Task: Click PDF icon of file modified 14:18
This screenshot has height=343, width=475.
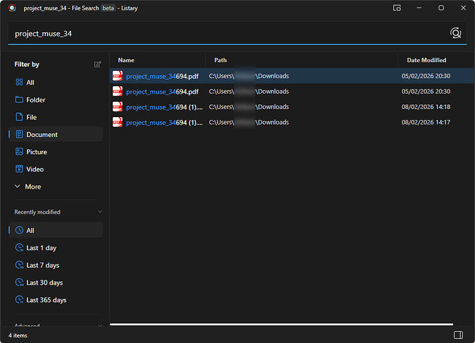Action: pos(118,107)
